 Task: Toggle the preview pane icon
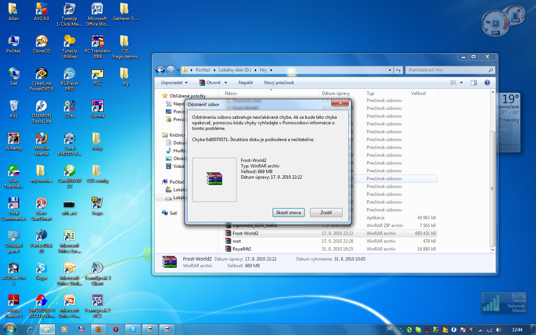(474, 83)
